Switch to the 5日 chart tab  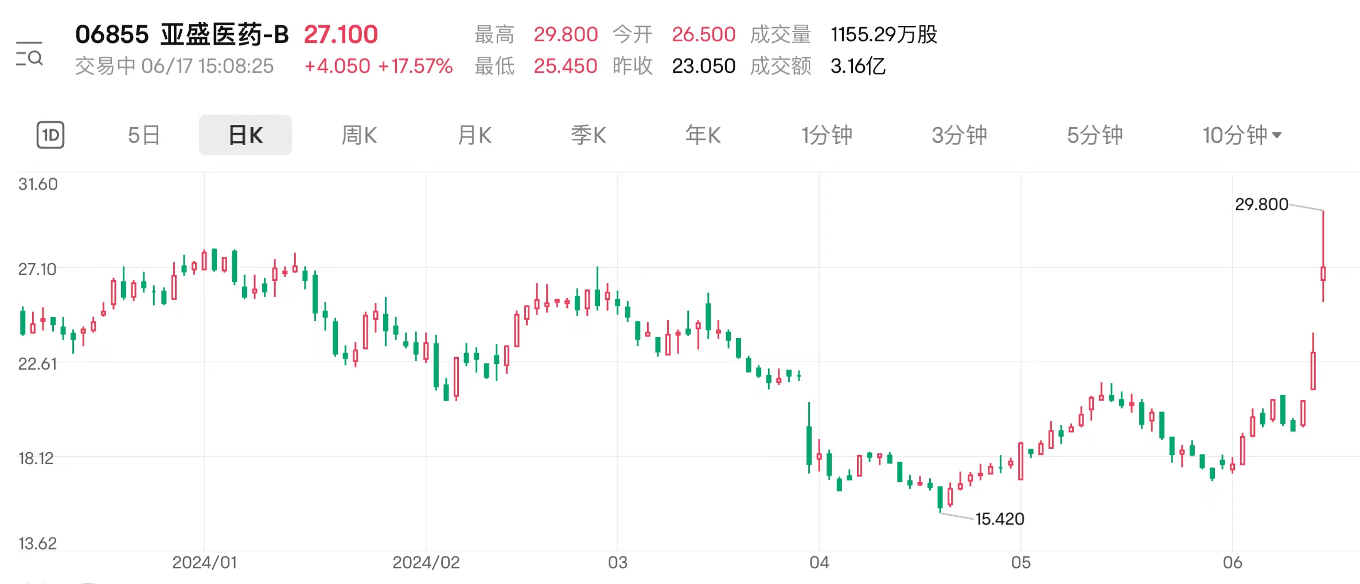[x=143, y=135]
